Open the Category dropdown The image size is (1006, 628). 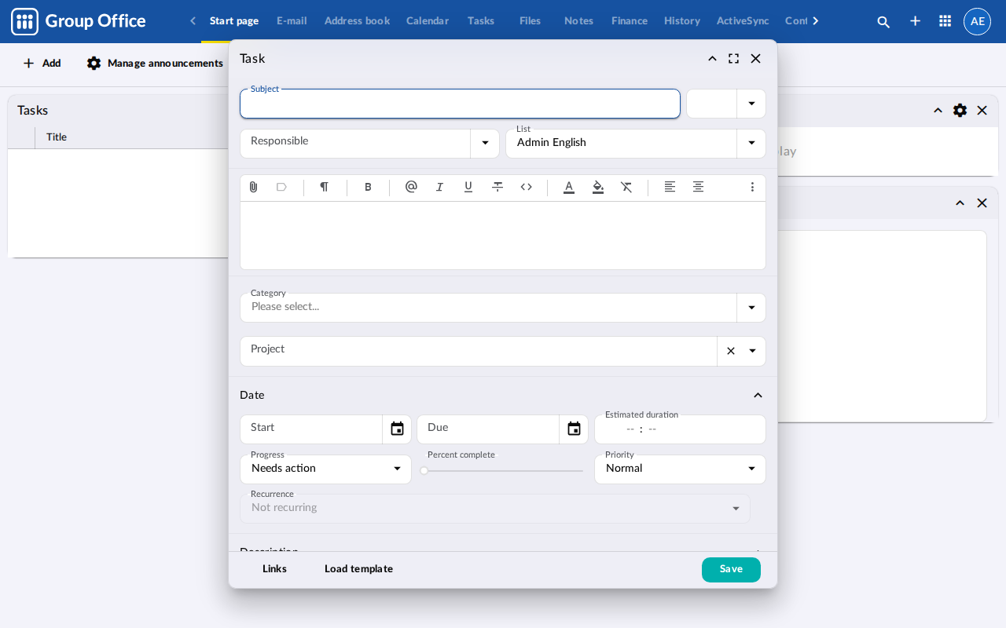click(x=751, y=308)
